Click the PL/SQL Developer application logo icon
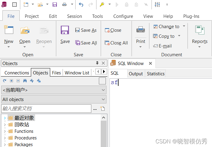212x147 pixels. pos(4,5)
